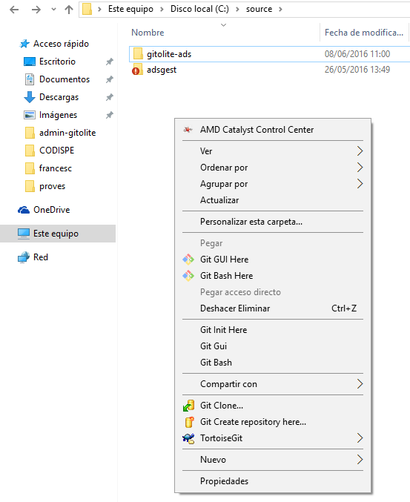Viewport: 410px width, 502px height.
Task: Select Este equipo in navigation pane
Action: coord(58,234)
